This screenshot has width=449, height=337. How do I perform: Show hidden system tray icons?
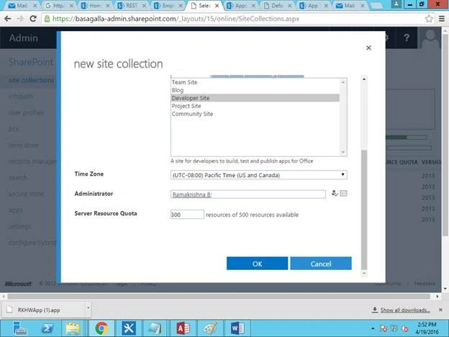click(x=373, y=328)
